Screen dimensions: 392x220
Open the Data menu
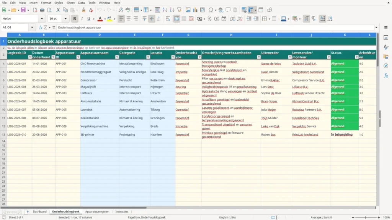pos(82,3)
